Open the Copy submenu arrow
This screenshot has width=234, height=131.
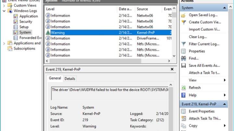pos(225,126)
